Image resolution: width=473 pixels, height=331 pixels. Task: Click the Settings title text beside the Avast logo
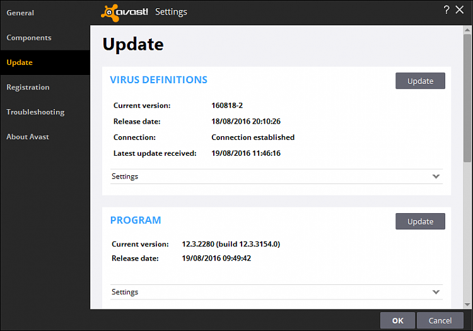click(x=171, y=12)
